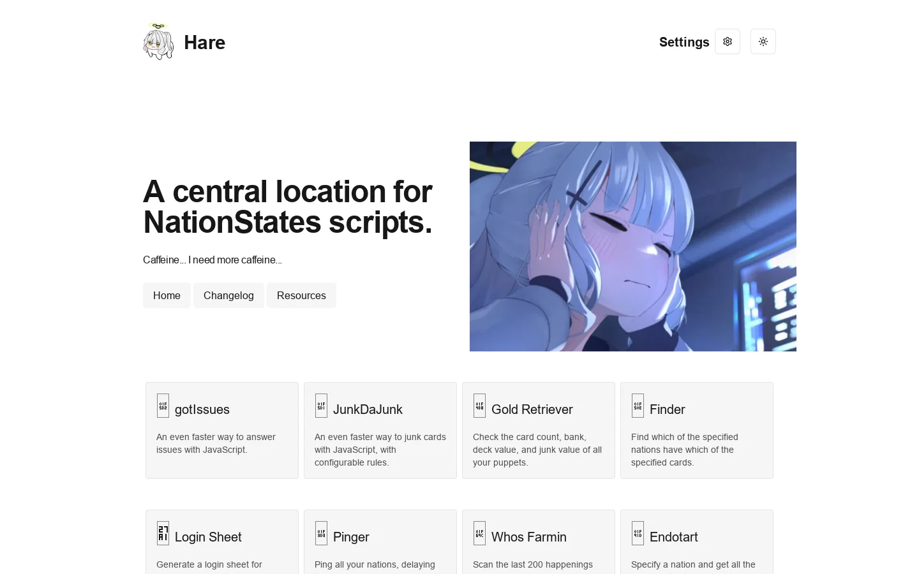The width and height of the screenshot is (919, 574).
Task: Toggle light/dark theme sun button
Action: click(763, 41)
